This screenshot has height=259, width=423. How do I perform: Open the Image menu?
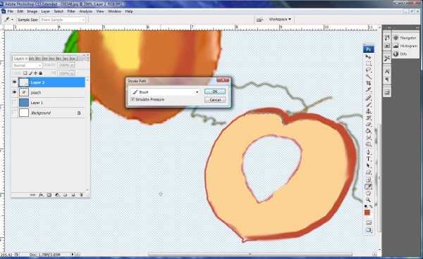point(32,11)
